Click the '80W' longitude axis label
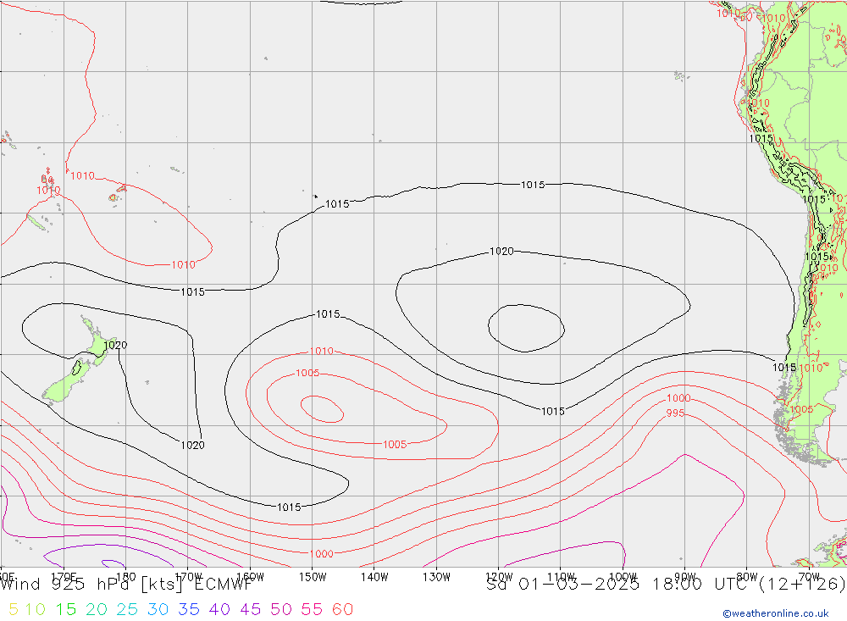 tap(747, 577)
